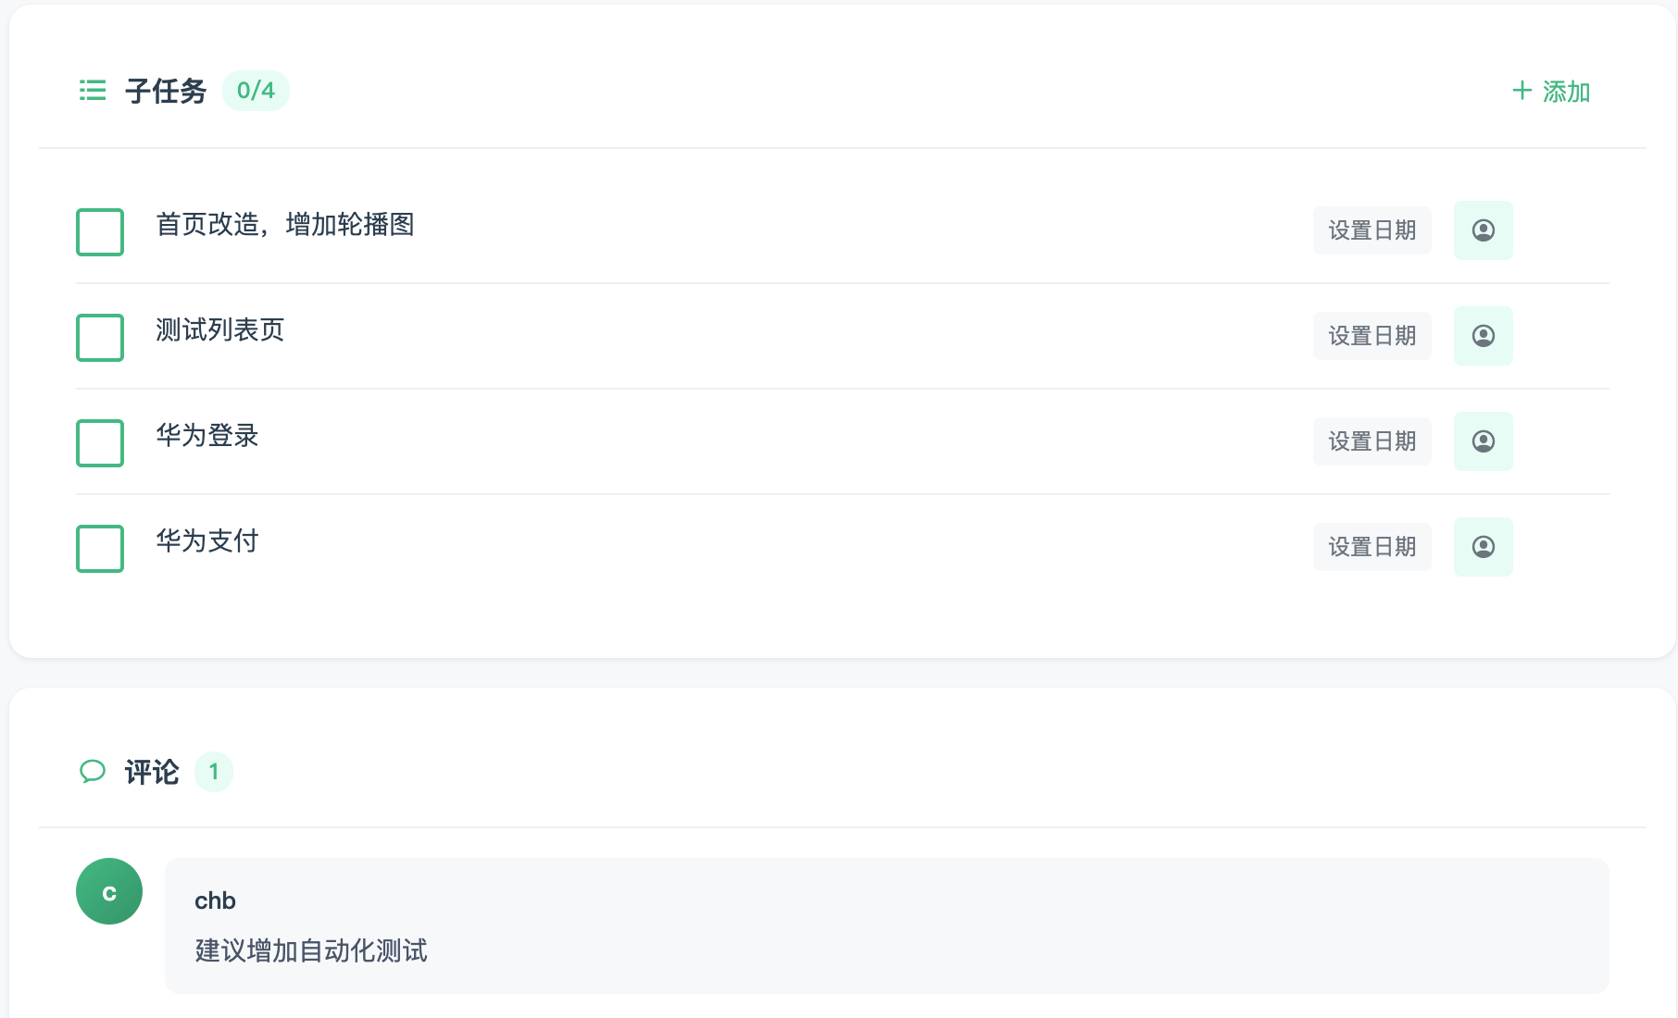Open the 华为支付 subtask title
The width and height of the screenshot is (1678, 1018).
pyautogui.click(x=207, y=540)
